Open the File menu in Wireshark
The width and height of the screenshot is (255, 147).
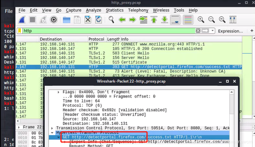point(22,10)
